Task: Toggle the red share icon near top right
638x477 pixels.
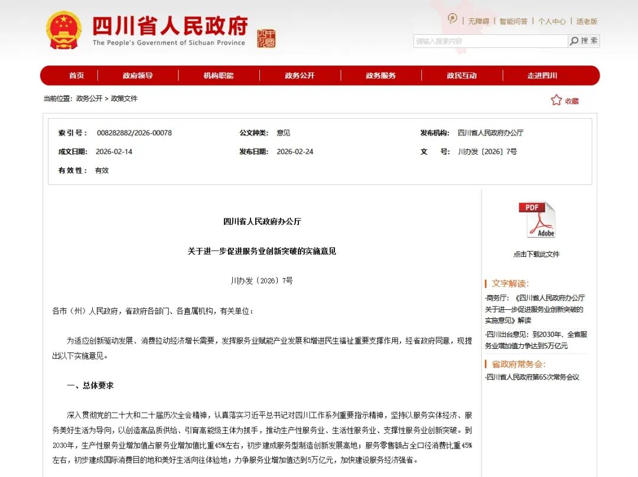Action: click(451, 19)
